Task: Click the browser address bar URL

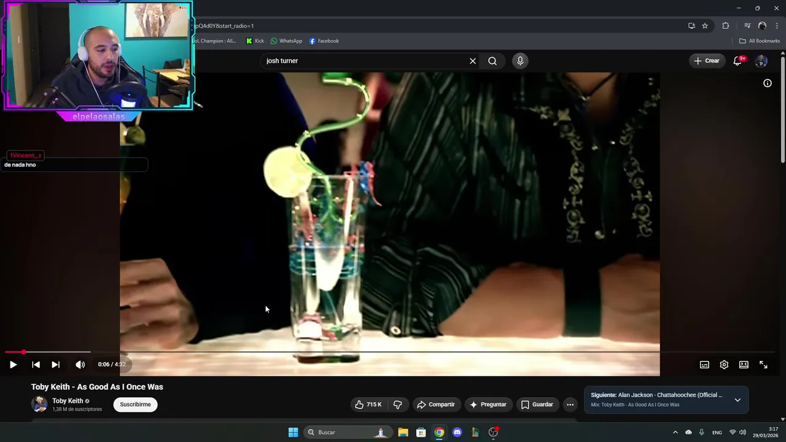Action: tap(224, 26)
